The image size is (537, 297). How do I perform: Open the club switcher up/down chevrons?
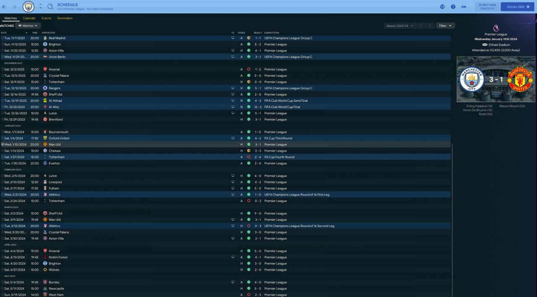[40, 7]
